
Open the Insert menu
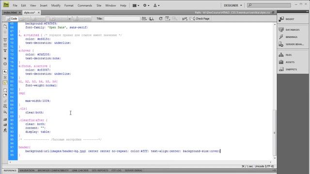click(x=44, y=5)
